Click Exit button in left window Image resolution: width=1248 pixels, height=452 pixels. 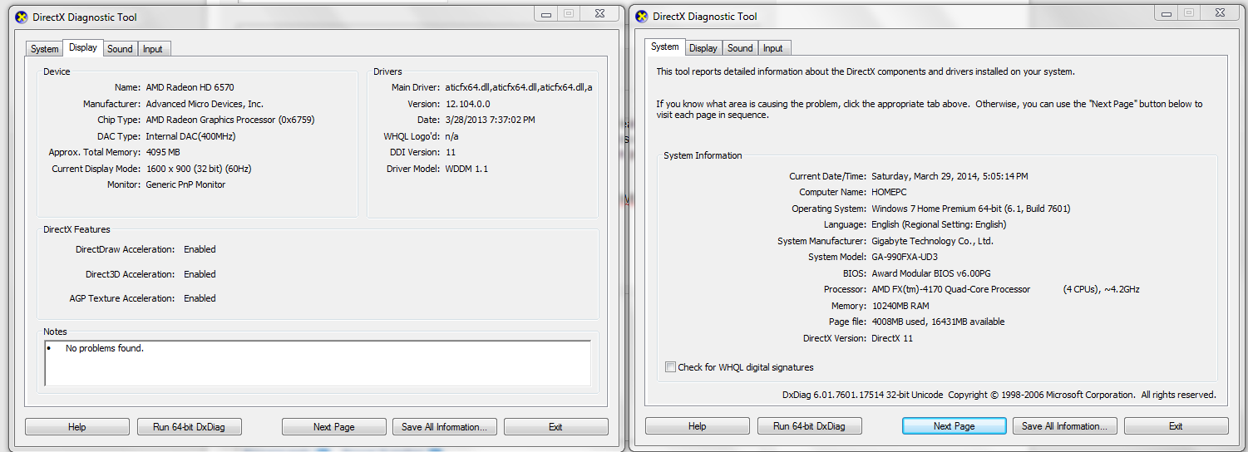(x=555, y=427)
